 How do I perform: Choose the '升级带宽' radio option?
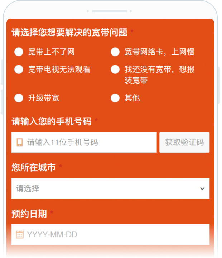pos(19,98)
